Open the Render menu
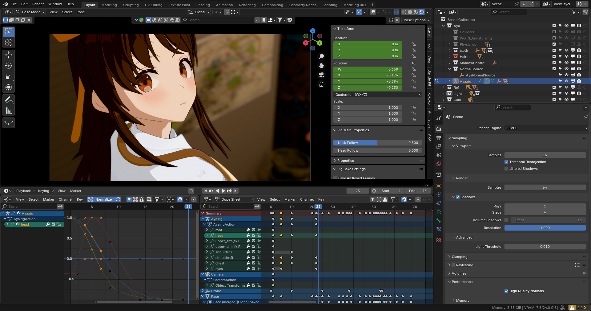This screenshot has height=311, width=591. [38, 4]
